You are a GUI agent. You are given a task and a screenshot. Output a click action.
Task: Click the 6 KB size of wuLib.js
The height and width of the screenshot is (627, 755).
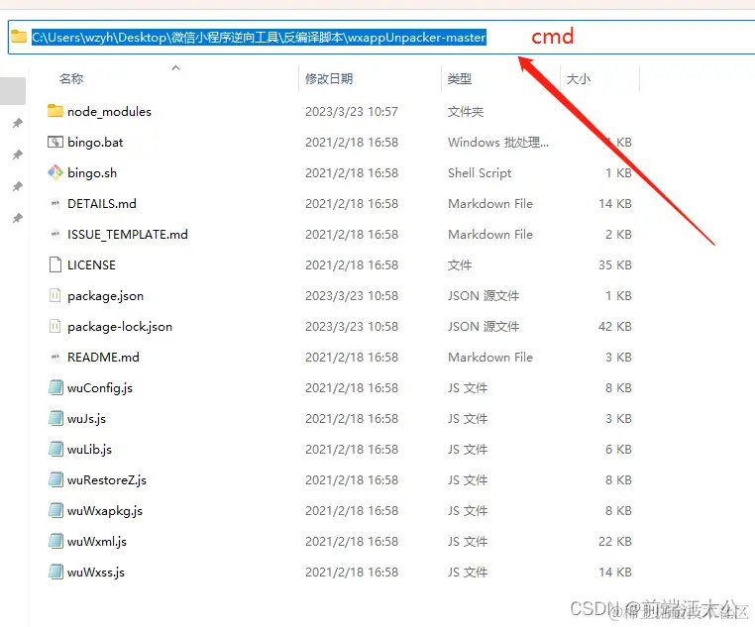click(x=618, y=450)
